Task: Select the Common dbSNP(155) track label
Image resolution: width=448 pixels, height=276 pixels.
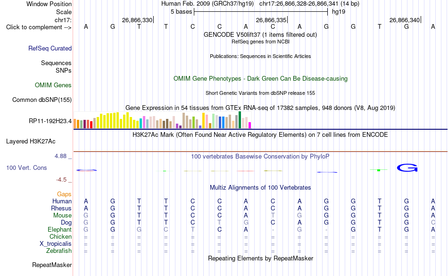Action: point(42,100)
